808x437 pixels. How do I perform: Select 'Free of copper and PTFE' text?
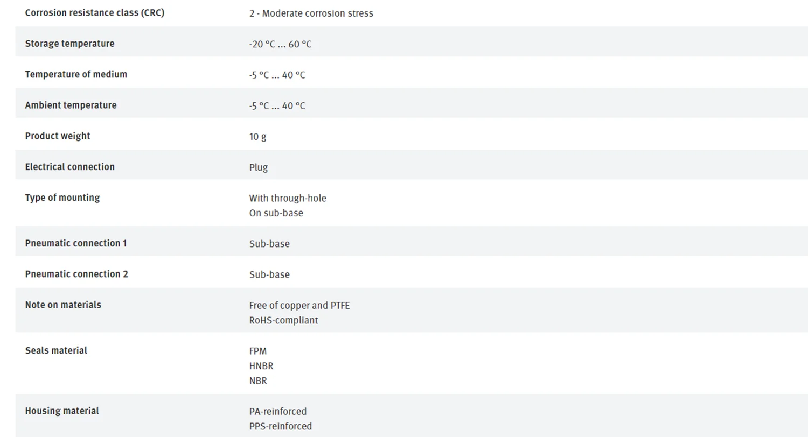pos(299,306)
